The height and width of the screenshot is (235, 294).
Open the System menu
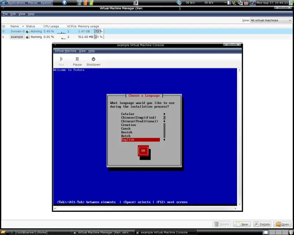tap(46, 3)
